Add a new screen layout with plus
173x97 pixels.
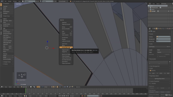(x=36, y=1)
